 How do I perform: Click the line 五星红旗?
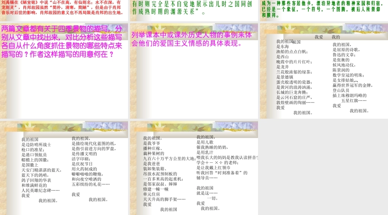click(x=354, y=101)
